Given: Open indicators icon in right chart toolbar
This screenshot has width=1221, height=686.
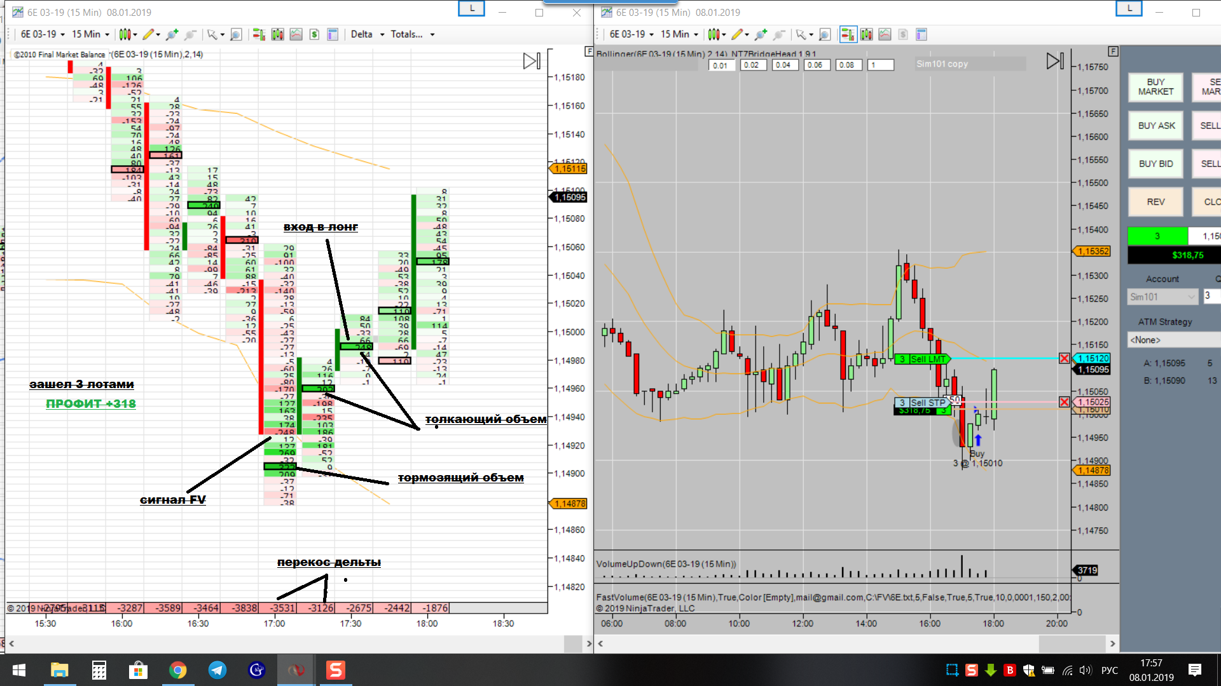Looking at the screenshot, I should point(885,34).
